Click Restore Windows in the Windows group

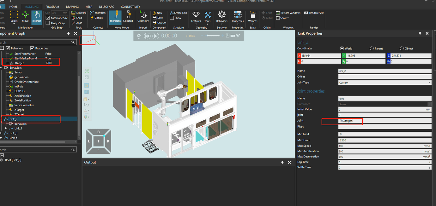[x=288, y=13]
